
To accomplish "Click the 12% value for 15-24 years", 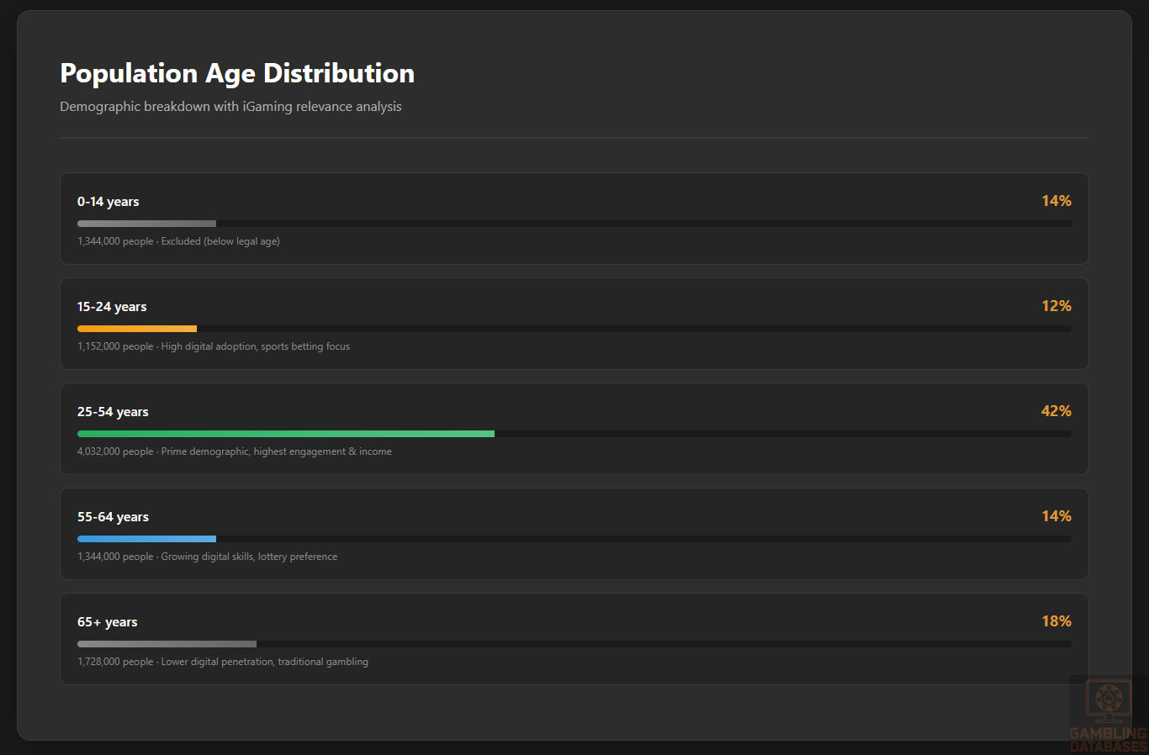I will (x=1056, y=306).
